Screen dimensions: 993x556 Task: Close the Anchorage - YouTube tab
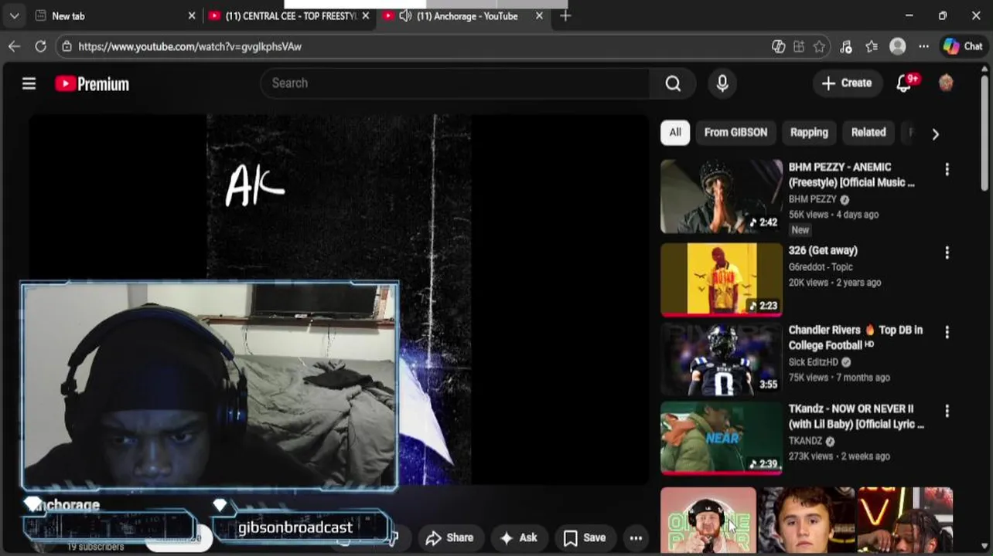(539, 15)
